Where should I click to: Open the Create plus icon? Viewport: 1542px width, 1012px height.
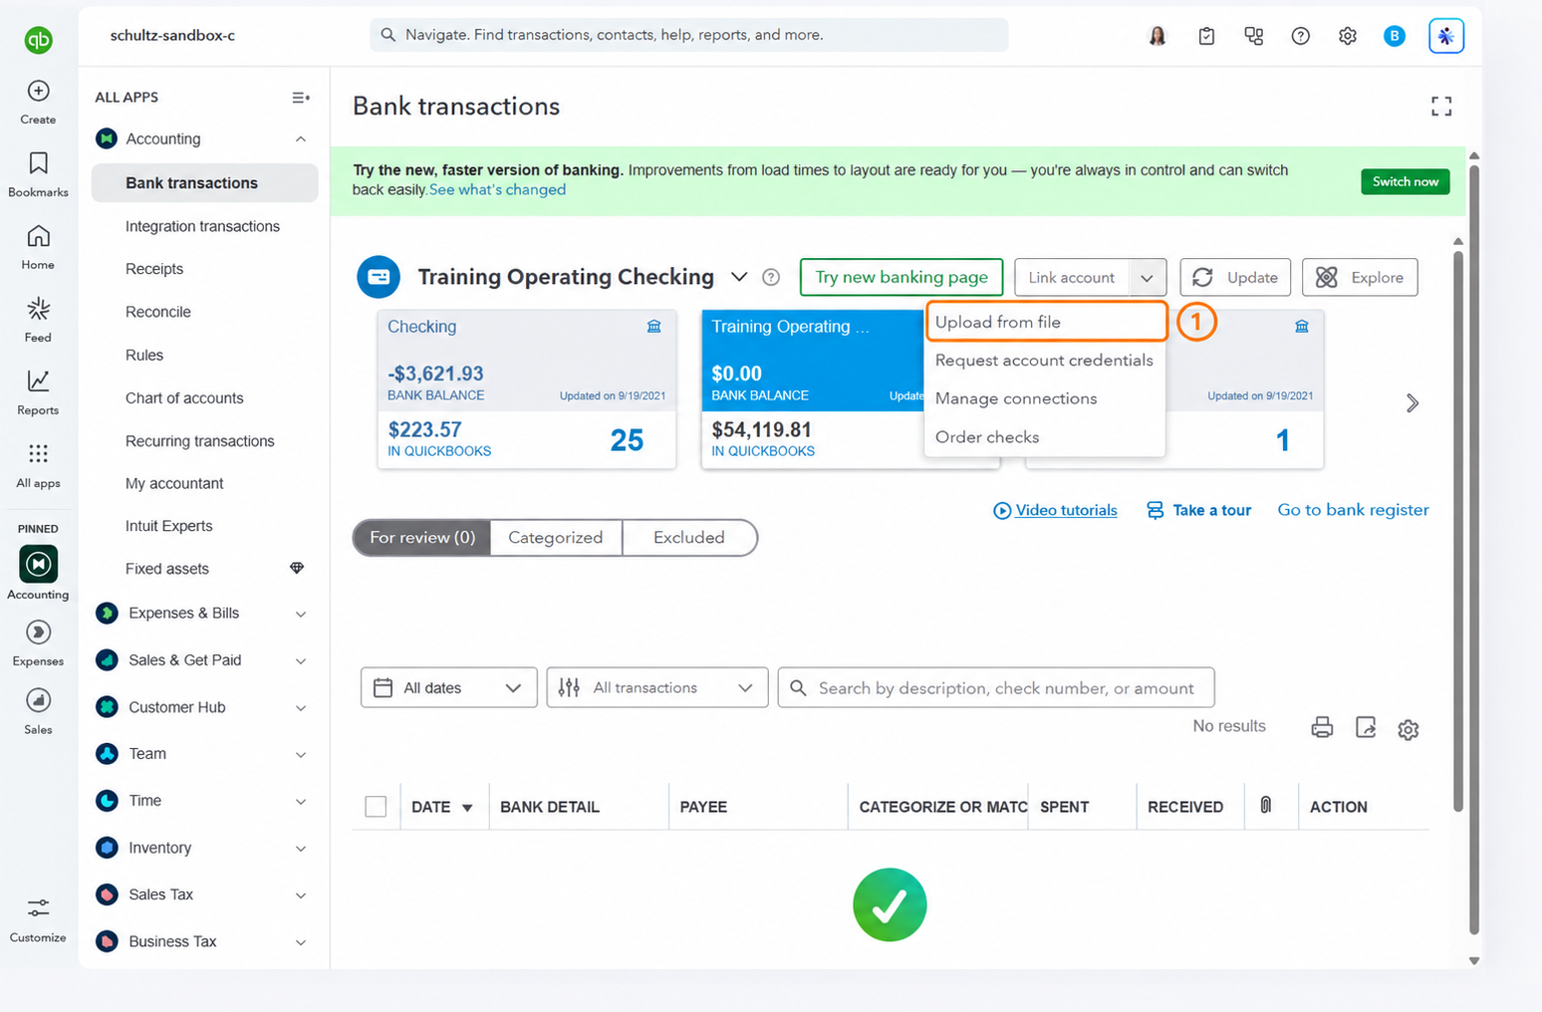coord(38,91)
